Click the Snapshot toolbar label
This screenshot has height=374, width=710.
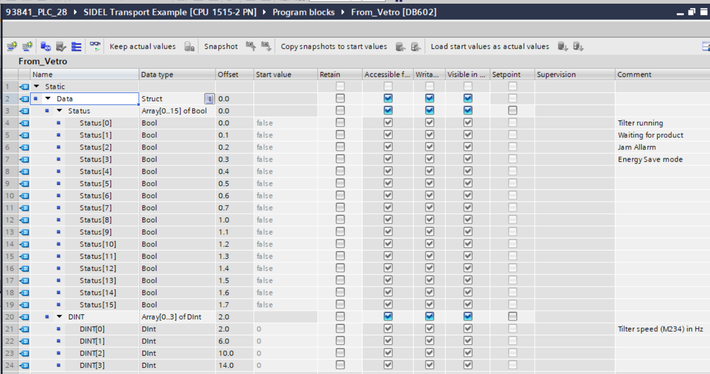tap(221, 46)
